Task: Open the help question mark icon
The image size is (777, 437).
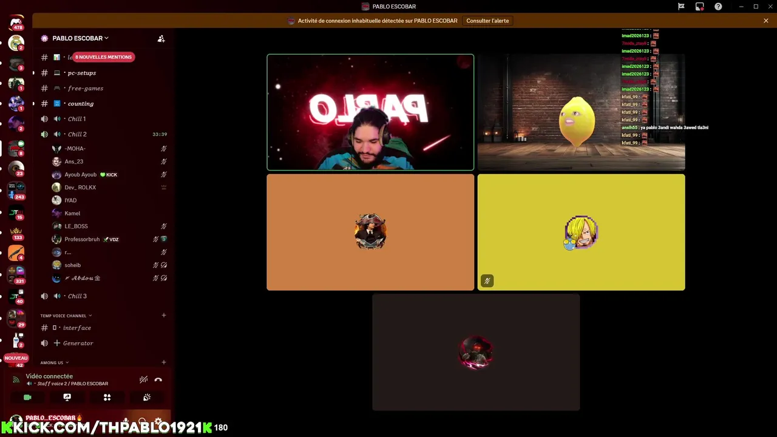Action: coord(718,7)
